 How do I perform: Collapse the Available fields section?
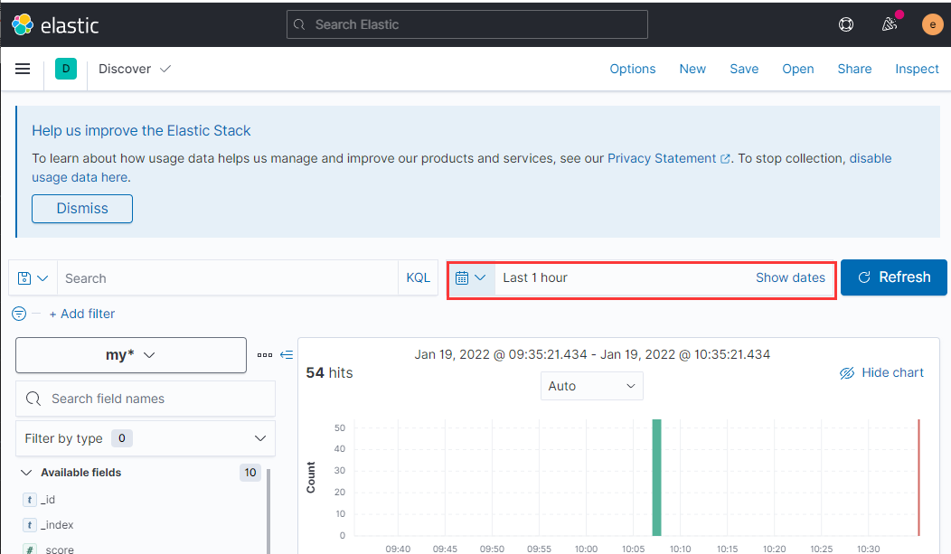click(26, 473)
